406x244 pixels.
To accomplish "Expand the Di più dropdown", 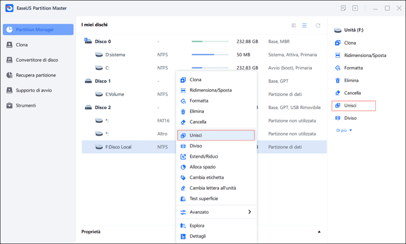I will tap(344, 131).
